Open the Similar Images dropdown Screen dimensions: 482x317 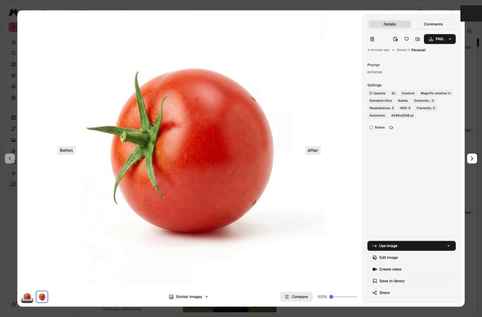(189, 297)
